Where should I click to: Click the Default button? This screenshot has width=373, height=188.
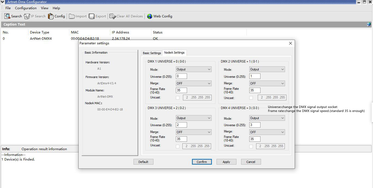click(143, 162)
